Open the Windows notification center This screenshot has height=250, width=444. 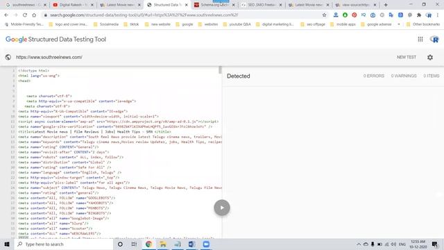pyautogui.click(x=435, y=244)
